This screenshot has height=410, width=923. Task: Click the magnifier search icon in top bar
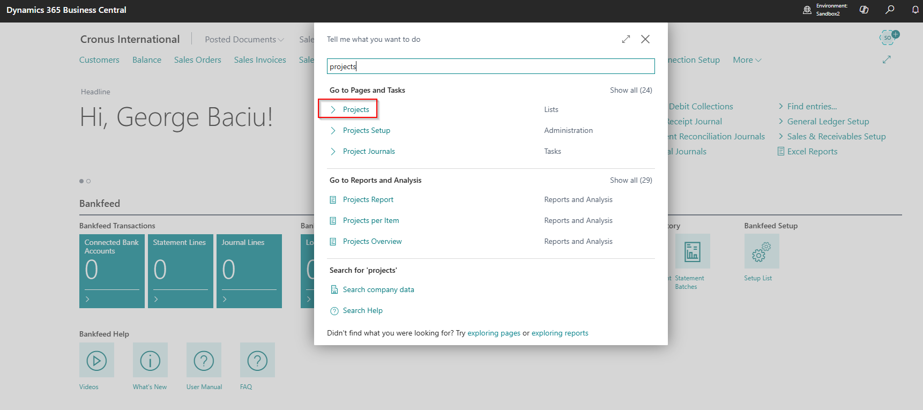tap(890, 10)
